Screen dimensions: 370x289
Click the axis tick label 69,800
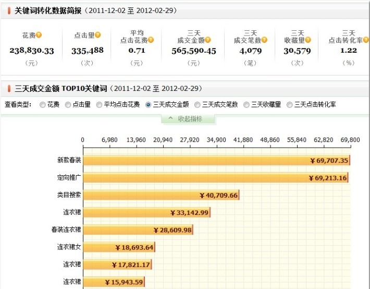coord(350,140)
